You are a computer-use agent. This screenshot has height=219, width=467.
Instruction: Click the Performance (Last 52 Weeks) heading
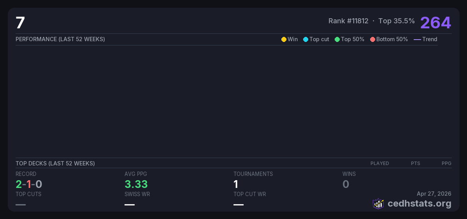click(60, 39)
